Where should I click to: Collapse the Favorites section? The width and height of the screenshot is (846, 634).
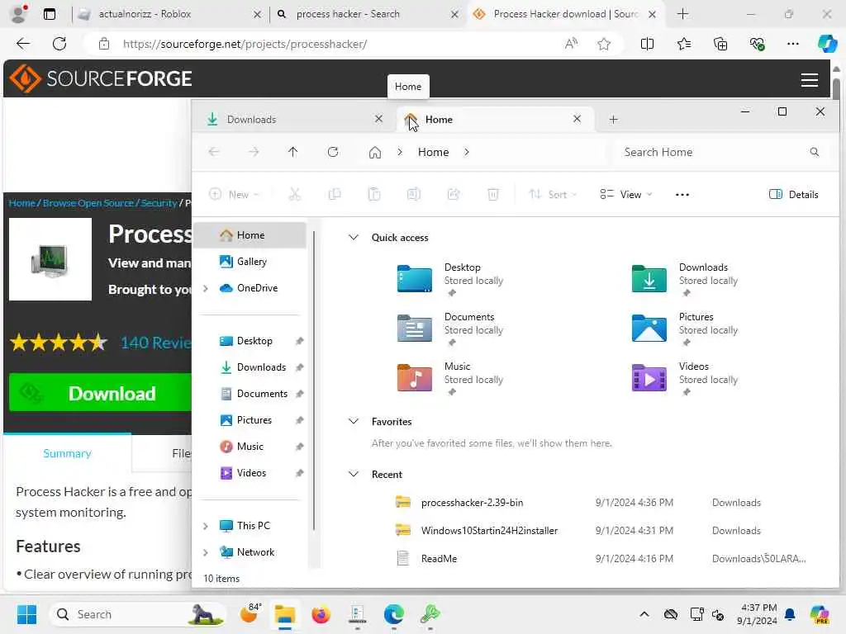(x=354, y=421)
